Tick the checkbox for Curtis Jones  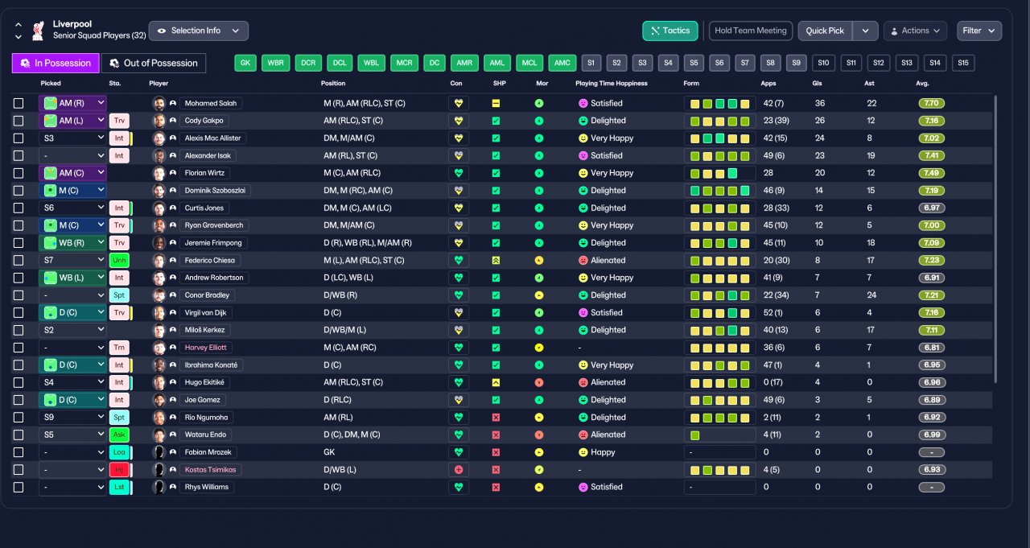19,208
